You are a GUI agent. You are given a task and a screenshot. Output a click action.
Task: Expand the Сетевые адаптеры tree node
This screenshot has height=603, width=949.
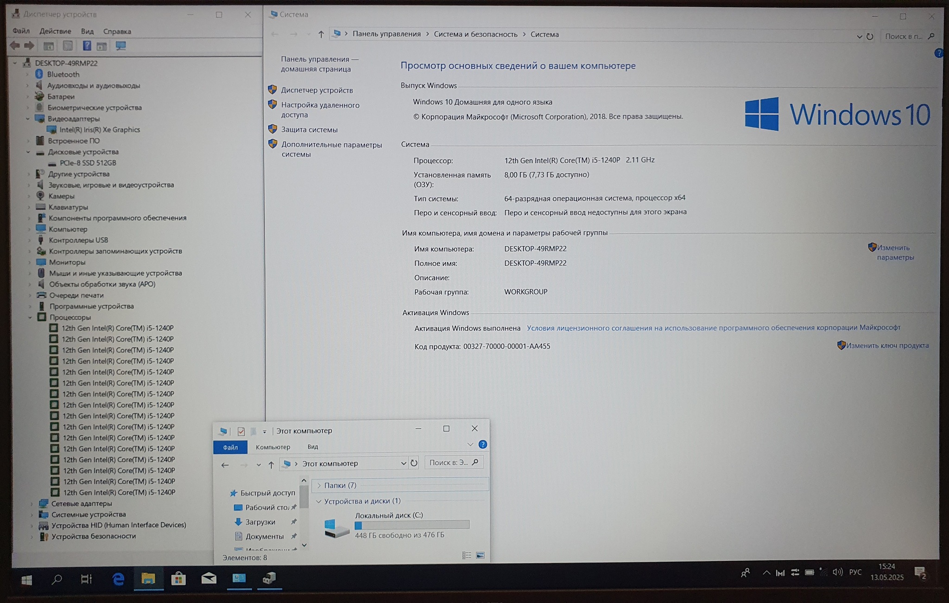click(32, 503)
